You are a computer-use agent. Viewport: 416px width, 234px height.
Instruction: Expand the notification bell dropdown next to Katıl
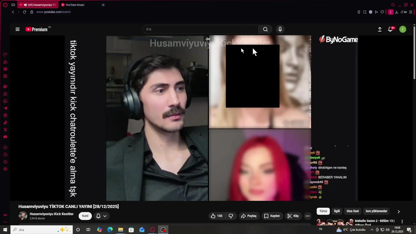coord(101,216)
